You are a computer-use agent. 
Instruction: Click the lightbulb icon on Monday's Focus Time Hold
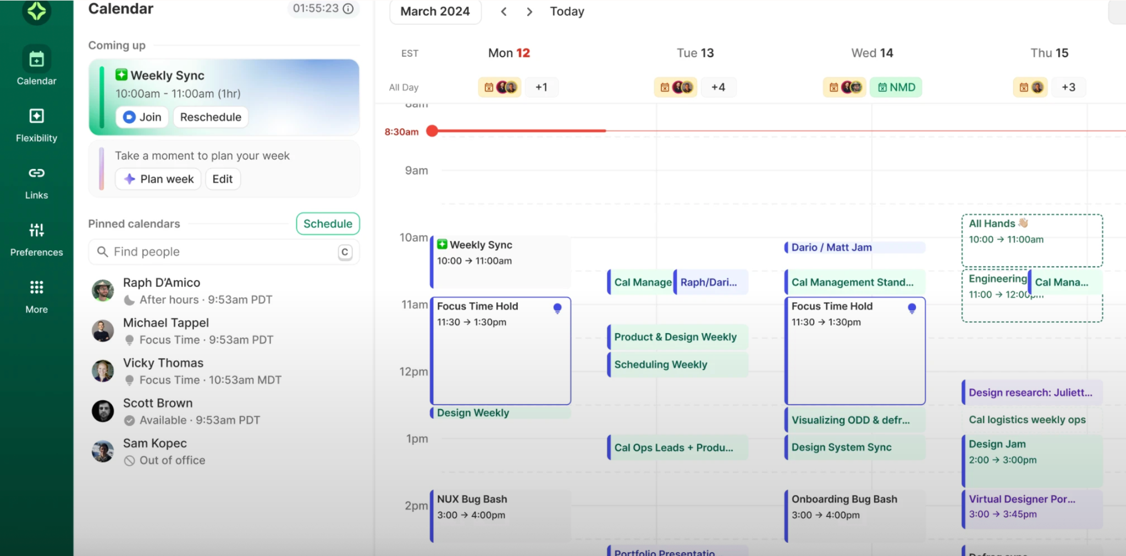click(557, 309)
